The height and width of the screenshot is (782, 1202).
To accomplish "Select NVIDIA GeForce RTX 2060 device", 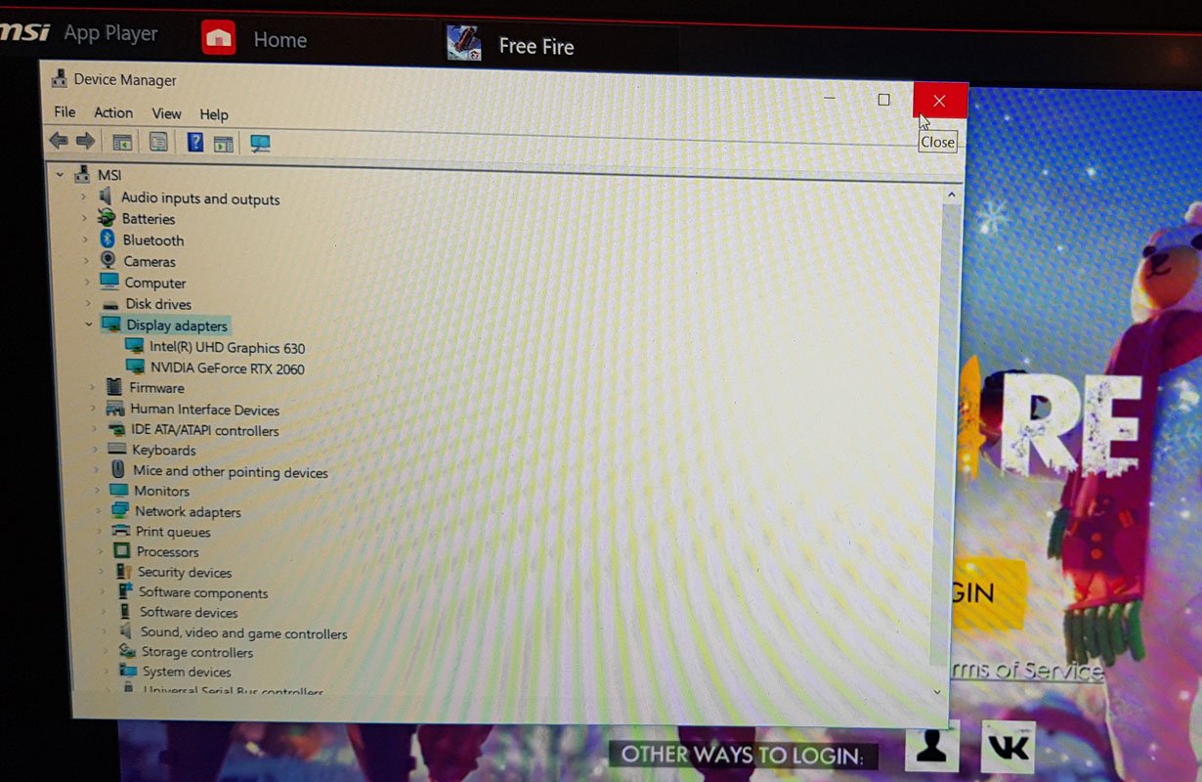I will 227,369.
